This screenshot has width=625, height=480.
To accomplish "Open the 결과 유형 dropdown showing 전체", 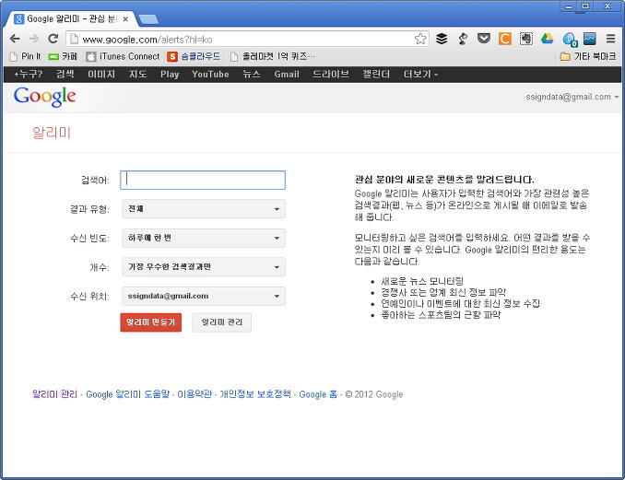I will 204,209.
